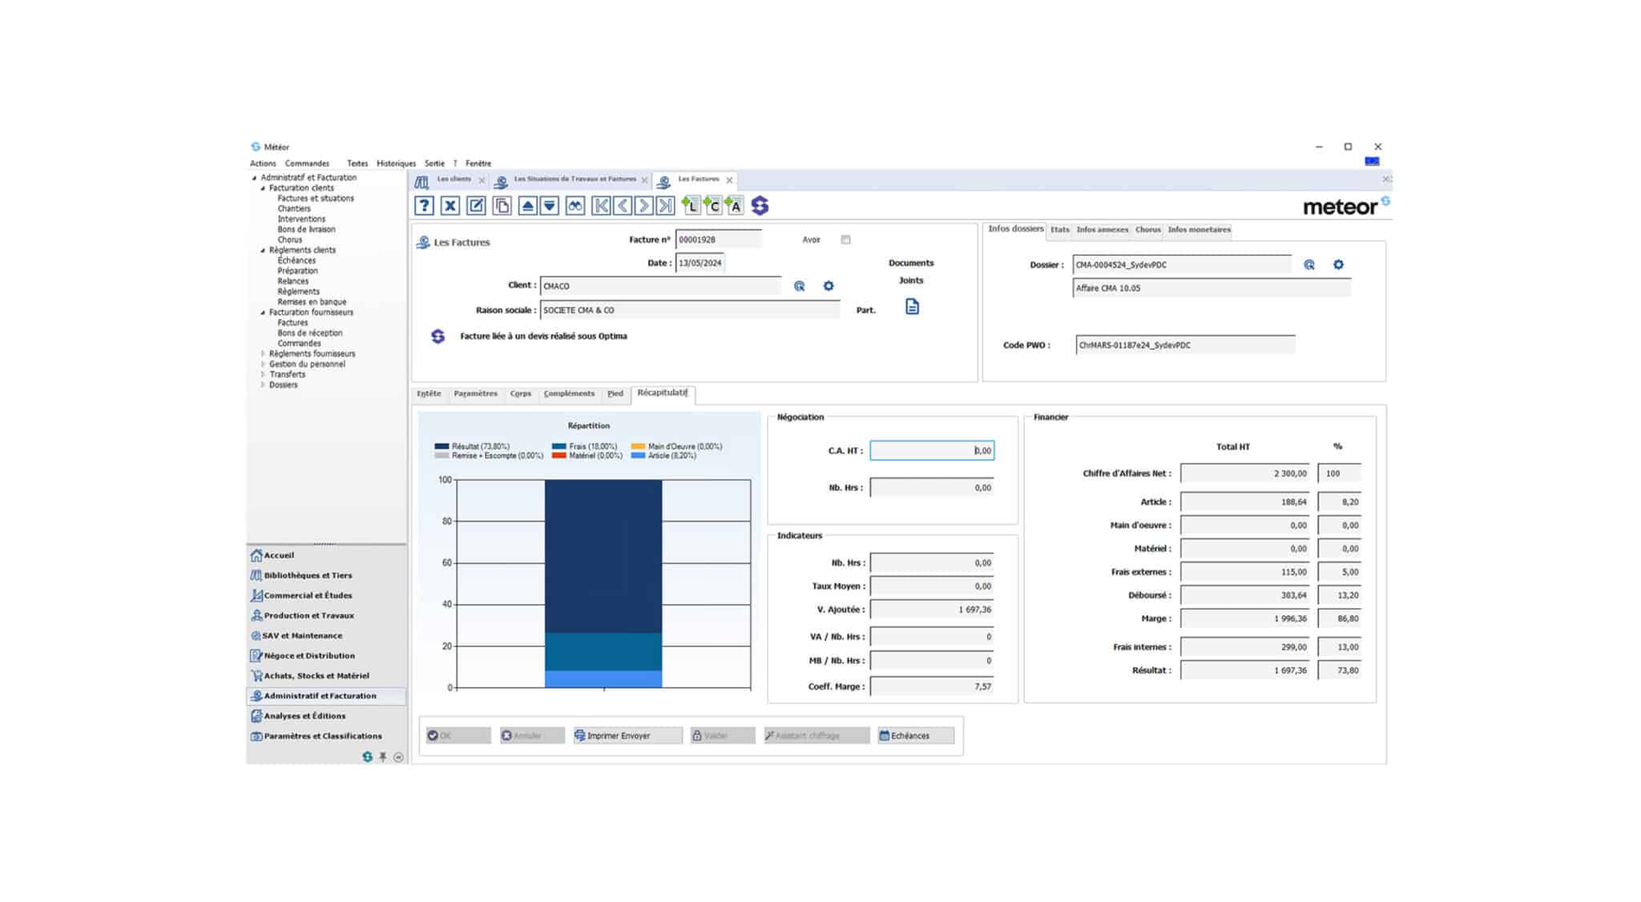Click the X delete icon in toolbar
The image size is (1641, 902).
(450, 206)
